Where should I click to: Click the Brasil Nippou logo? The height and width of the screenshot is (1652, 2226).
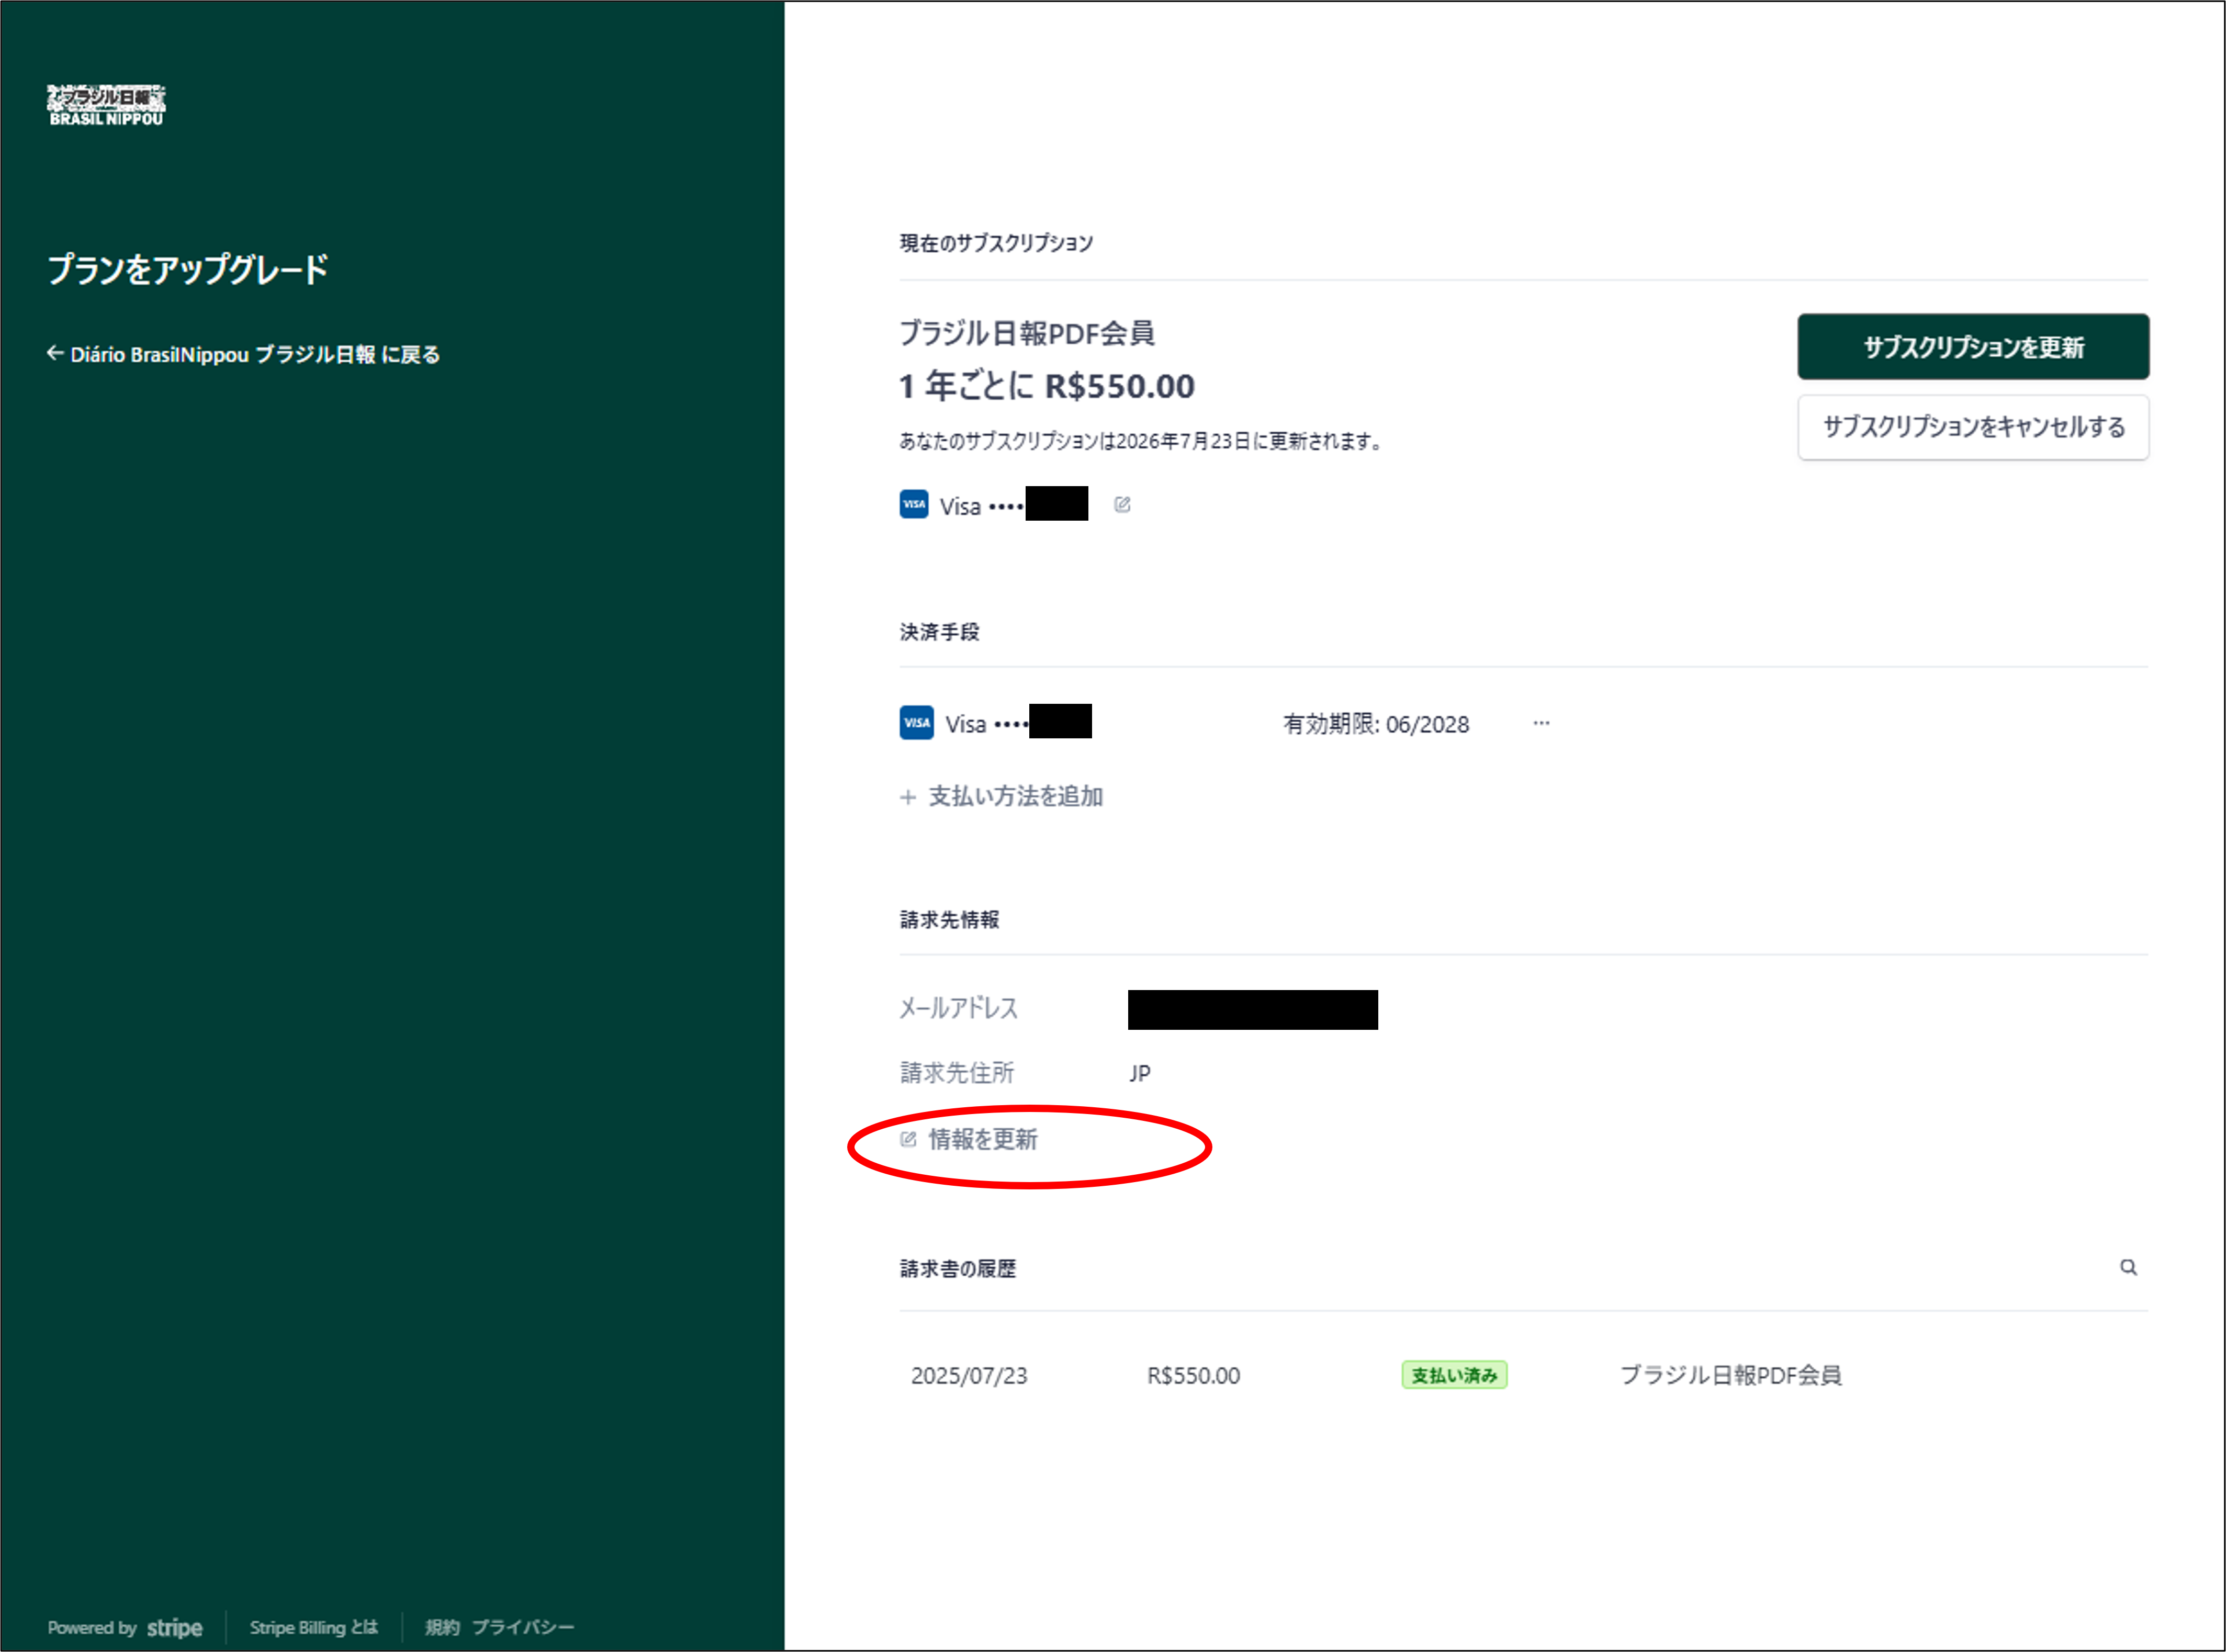106,105
